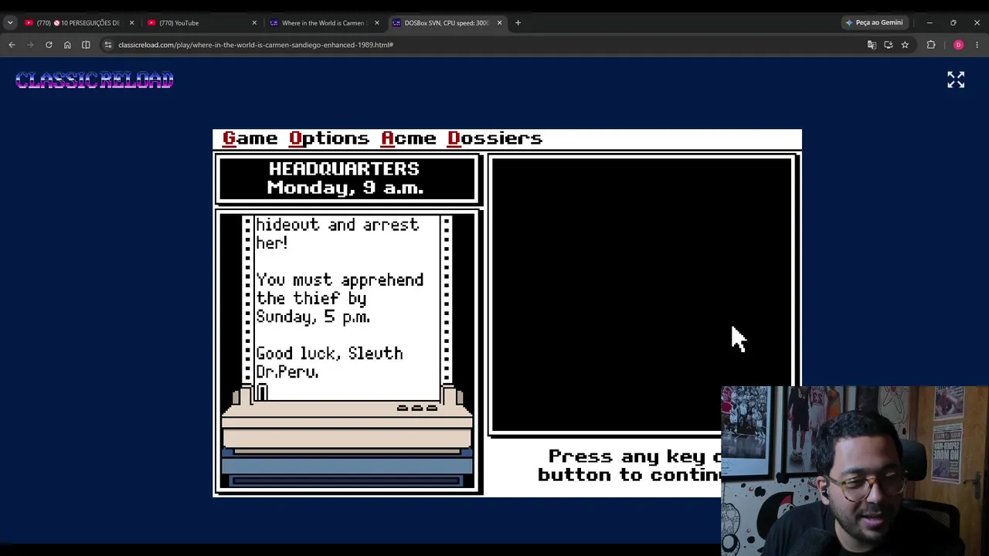Open the Options menu

[329, 138]
